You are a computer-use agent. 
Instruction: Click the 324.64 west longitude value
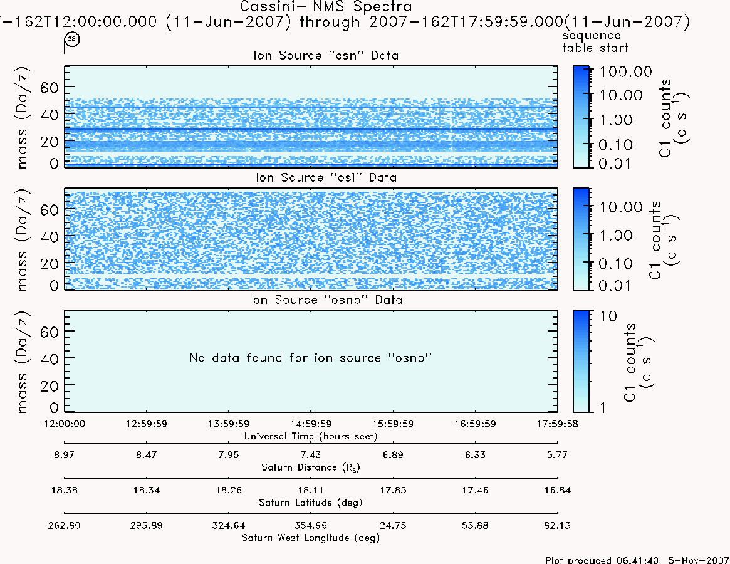click(229, 526)
